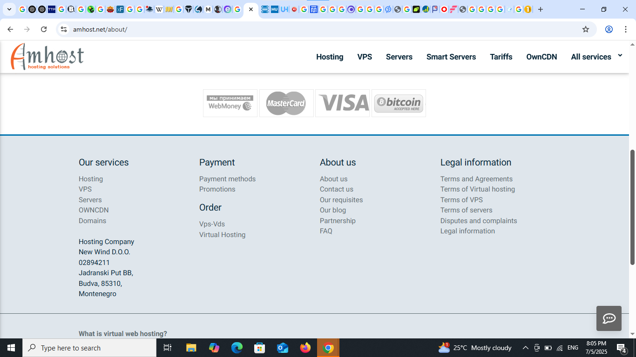Launch Microsoft Edge from taskbar
The width and height of the screenshot is (636, 357).
[x=237, y=348]
